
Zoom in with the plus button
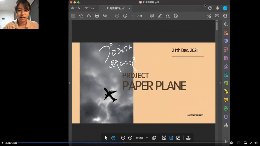coord(130,138)
